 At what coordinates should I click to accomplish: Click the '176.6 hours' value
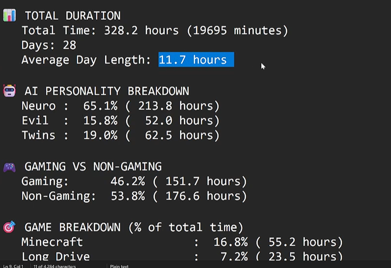(x=203, y=196)
